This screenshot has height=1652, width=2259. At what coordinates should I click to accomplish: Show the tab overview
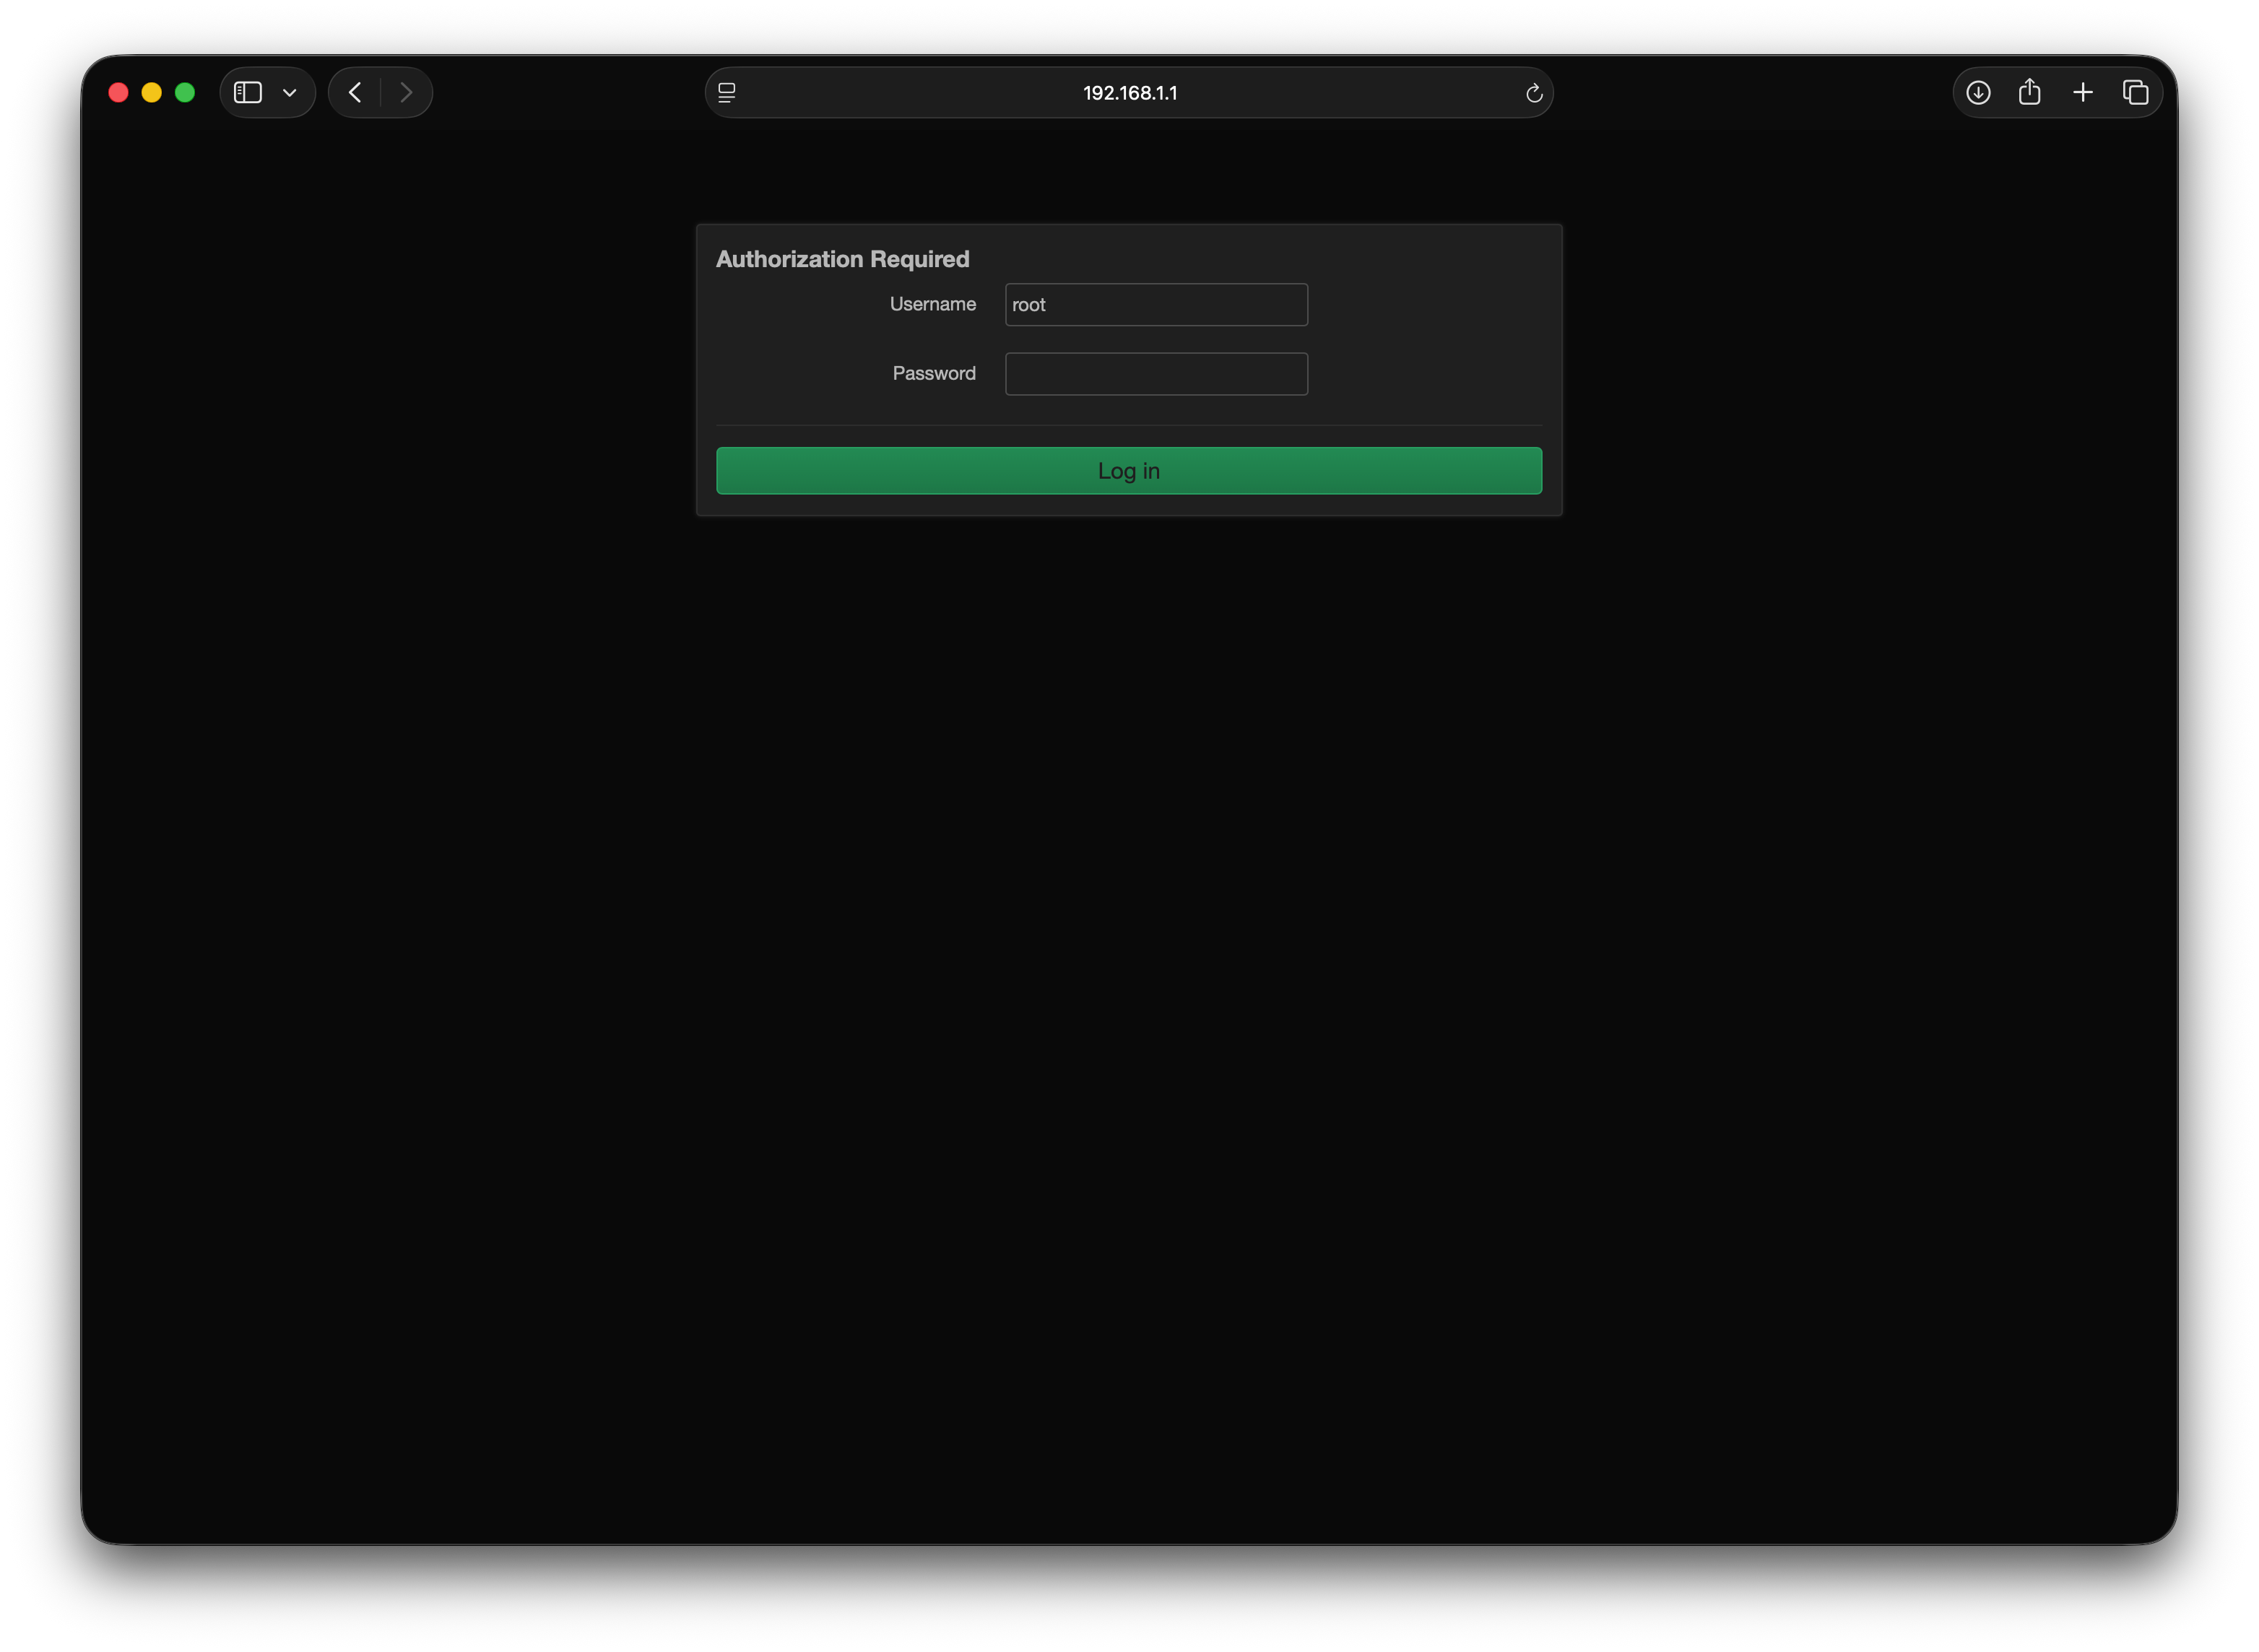2135,93
